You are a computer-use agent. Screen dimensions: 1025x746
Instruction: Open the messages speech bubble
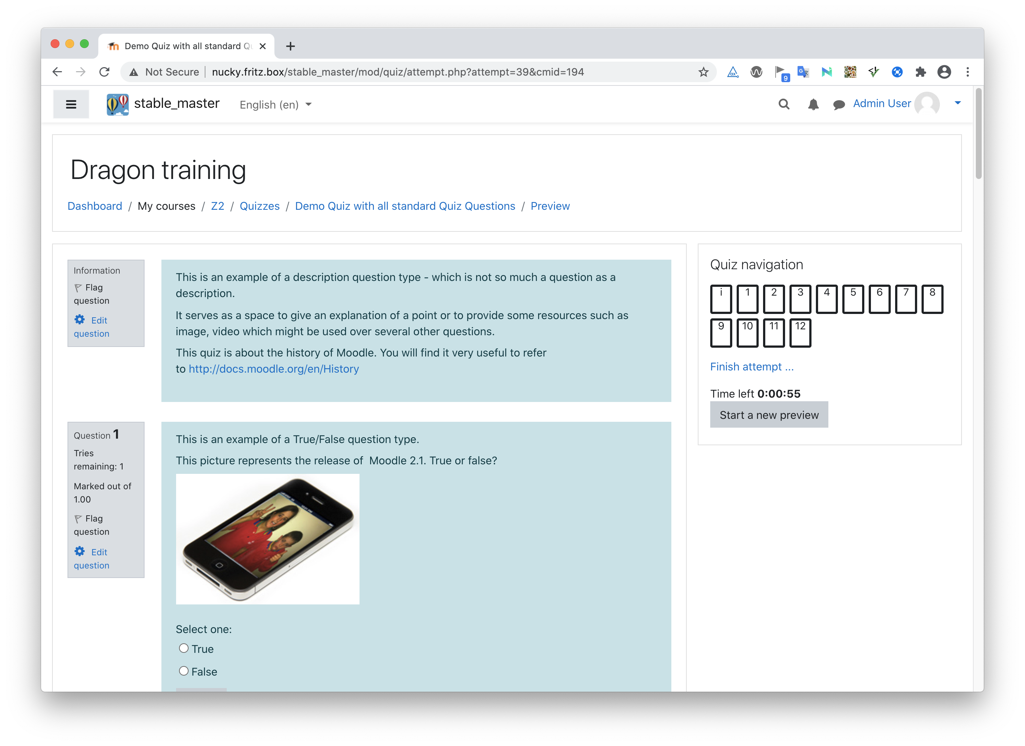pyautogui.click(x=839, y=105)
